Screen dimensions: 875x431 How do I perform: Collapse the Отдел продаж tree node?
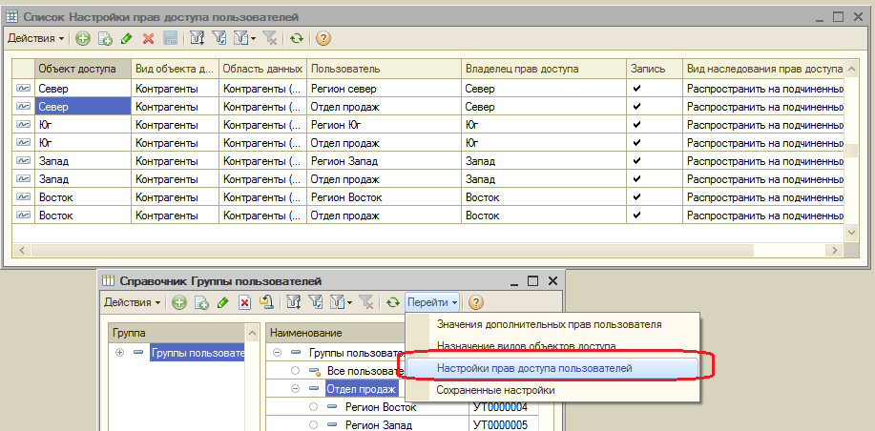pos(295,388)
